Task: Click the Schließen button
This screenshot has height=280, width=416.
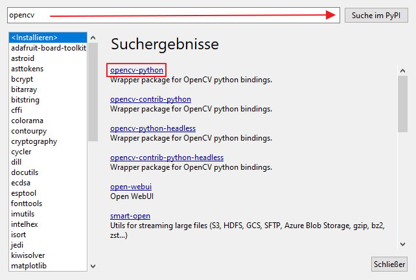Action: pyautogui.click(x=389, y=264)
